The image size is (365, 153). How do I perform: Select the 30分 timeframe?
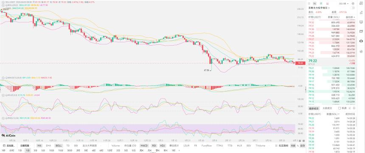coord(70,150)
